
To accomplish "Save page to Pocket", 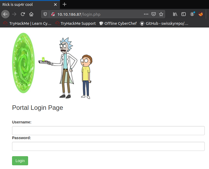I will tap(154, 14).
